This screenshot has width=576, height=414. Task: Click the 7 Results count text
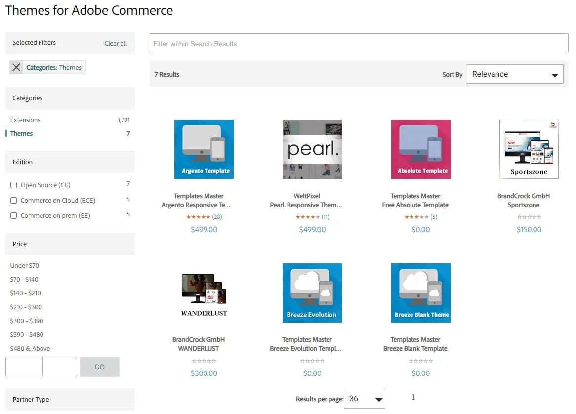tap(167, 74)
